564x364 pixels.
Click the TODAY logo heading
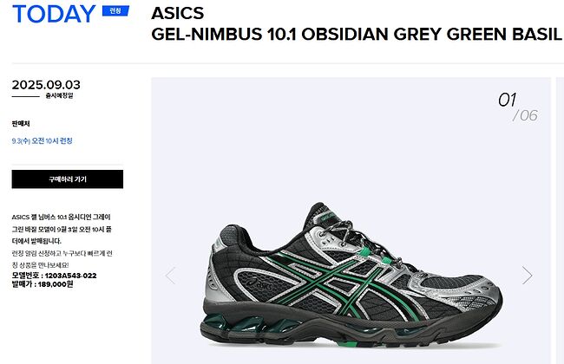(55, 15)
